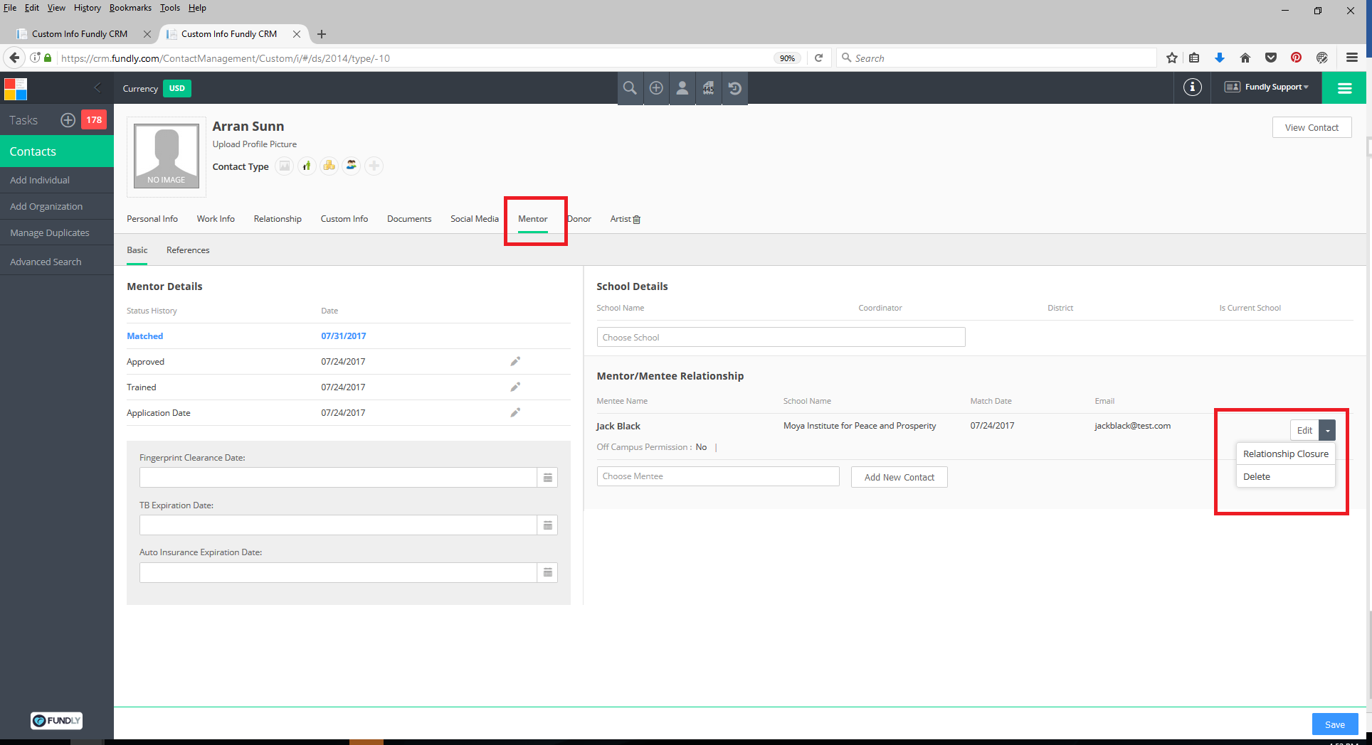Click the green mentor contact type icon

point(307,166)
